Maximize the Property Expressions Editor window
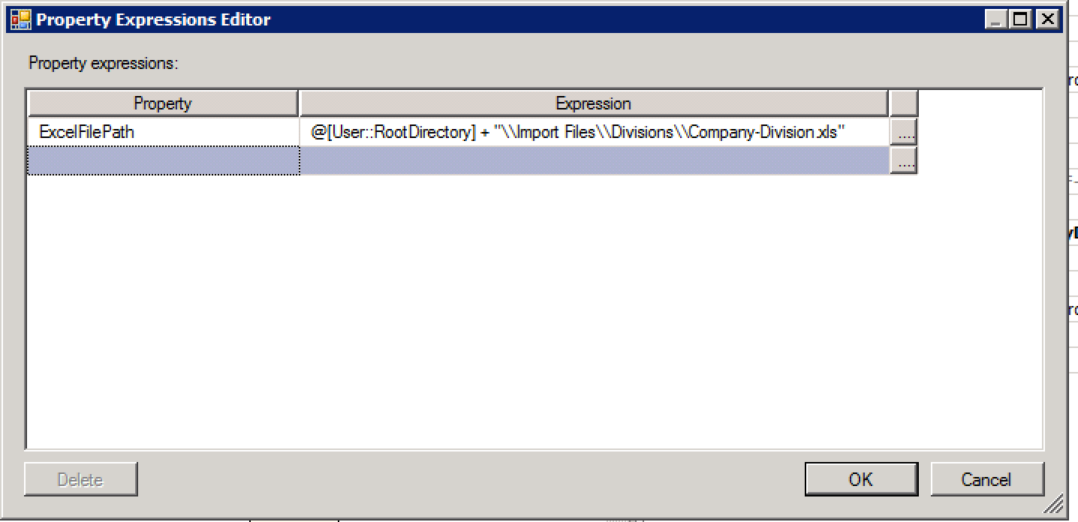This screenshot has width=1078, height=522. click(x=1021, y=19)
